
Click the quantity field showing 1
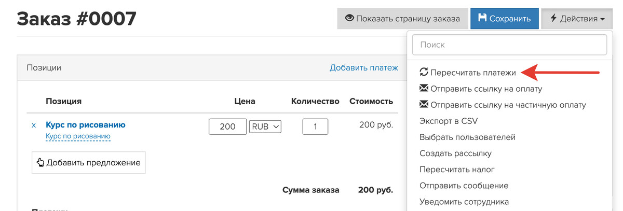(315, 126)
